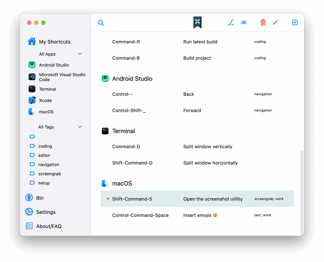The width and height of the screenshot is (324, 262).
Task: Select the Command-R shortcut row
Action: click(x=197, y=42)
